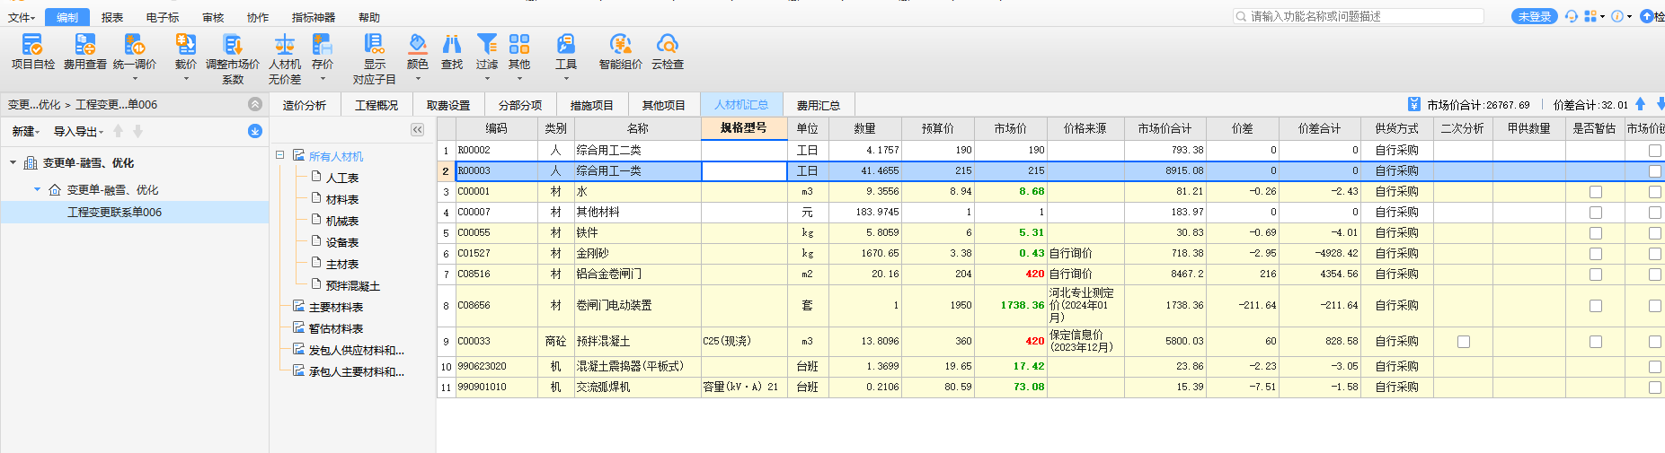Click the top-right four-squares apps icon
This screenshot has height=453, width=1665.
tap(1590, 16)
